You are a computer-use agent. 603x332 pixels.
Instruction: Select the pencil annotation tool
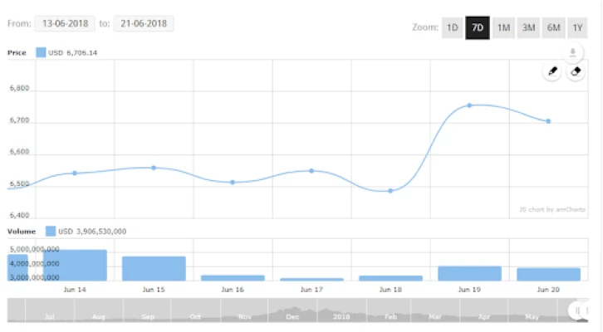552,71
